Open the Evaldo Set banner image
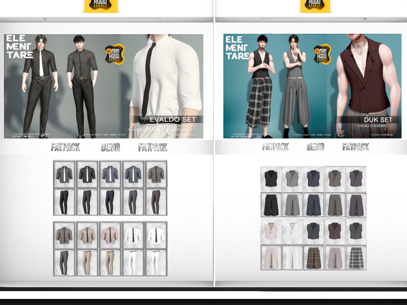The width and height of the screenshot is (407, 305). [103, 86]
